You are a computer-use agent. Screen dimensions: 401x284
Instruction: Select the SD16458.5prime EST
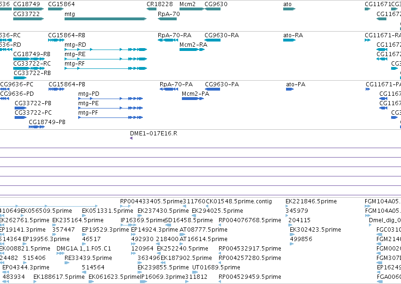point(168,225)
